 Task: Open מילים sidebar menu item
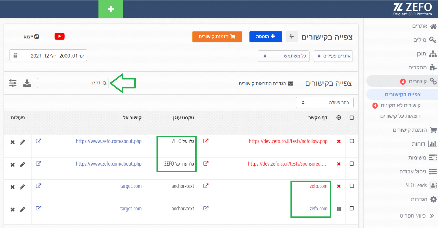424,40
